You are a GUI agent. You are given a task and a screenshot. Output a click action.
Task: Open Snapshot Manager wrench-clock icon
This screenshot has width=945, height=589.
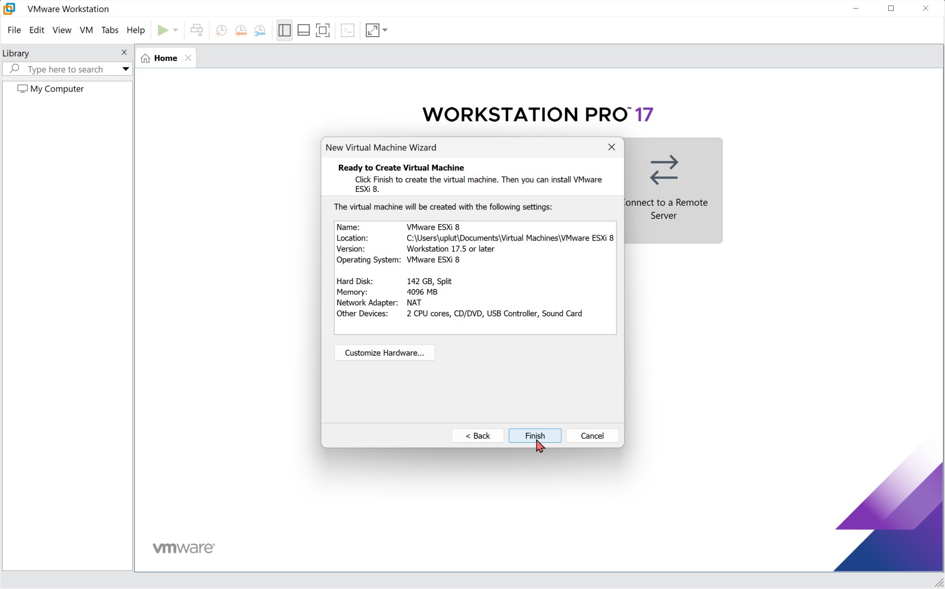(260, 31)
